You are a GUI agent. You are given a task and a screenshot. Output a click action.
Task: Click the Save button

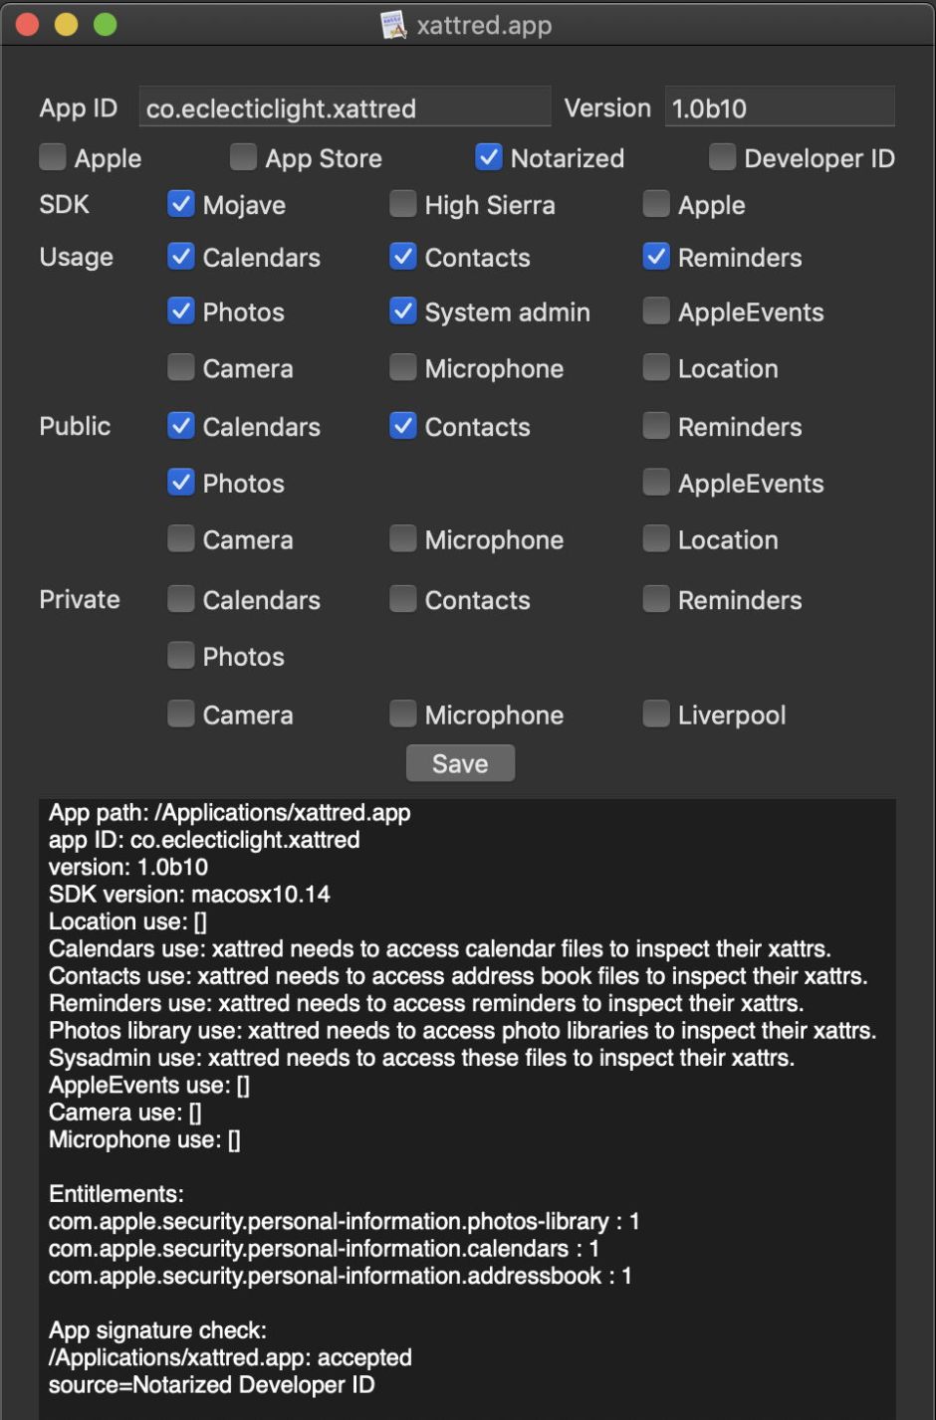[x=460, y=763]
